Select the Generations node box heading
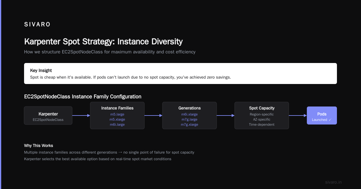361x189 pixels. (190, 108)
